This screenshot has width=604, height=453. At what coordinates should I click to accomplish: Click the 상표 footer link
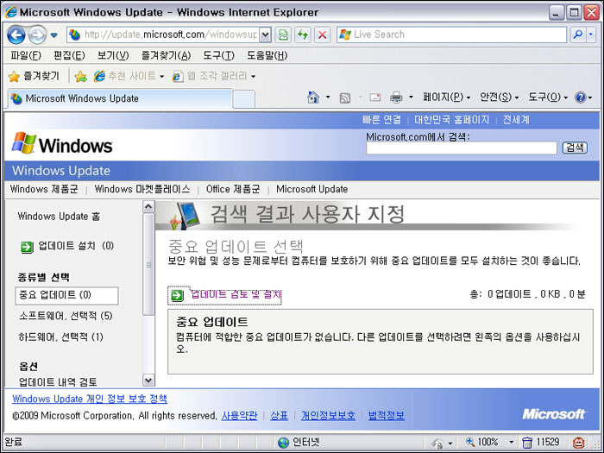280,416
